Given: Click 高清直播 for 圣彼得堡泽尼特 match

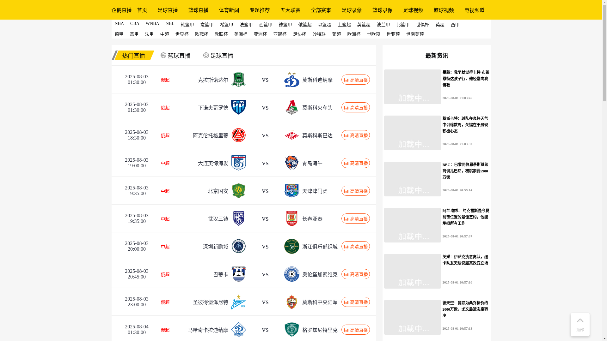Looking at the screenshot, I should coord(355,302).
